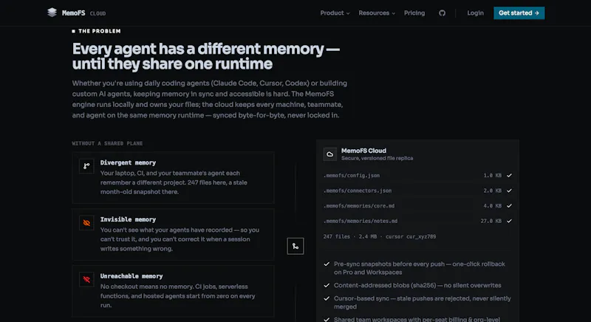Open the Login page

475,13
